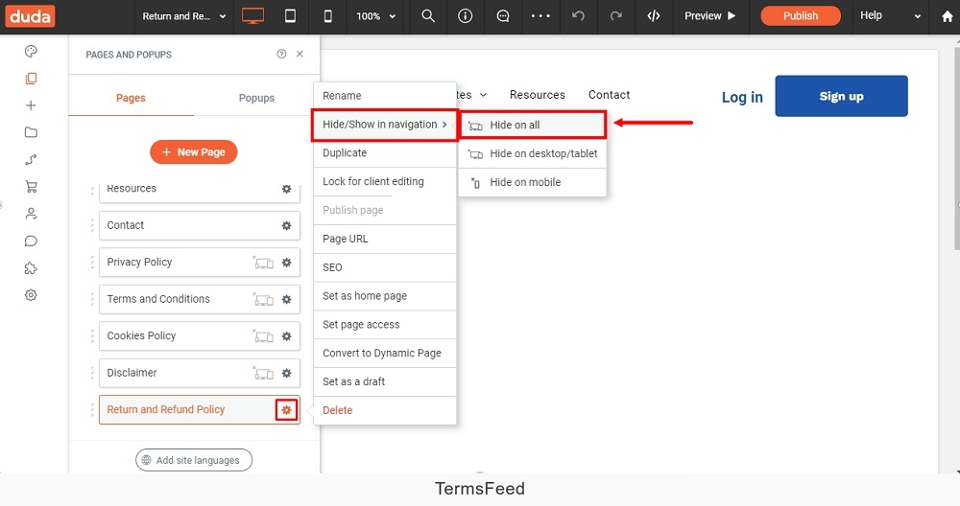
Task: Switch to tablet view
Action: coord(290,16)
